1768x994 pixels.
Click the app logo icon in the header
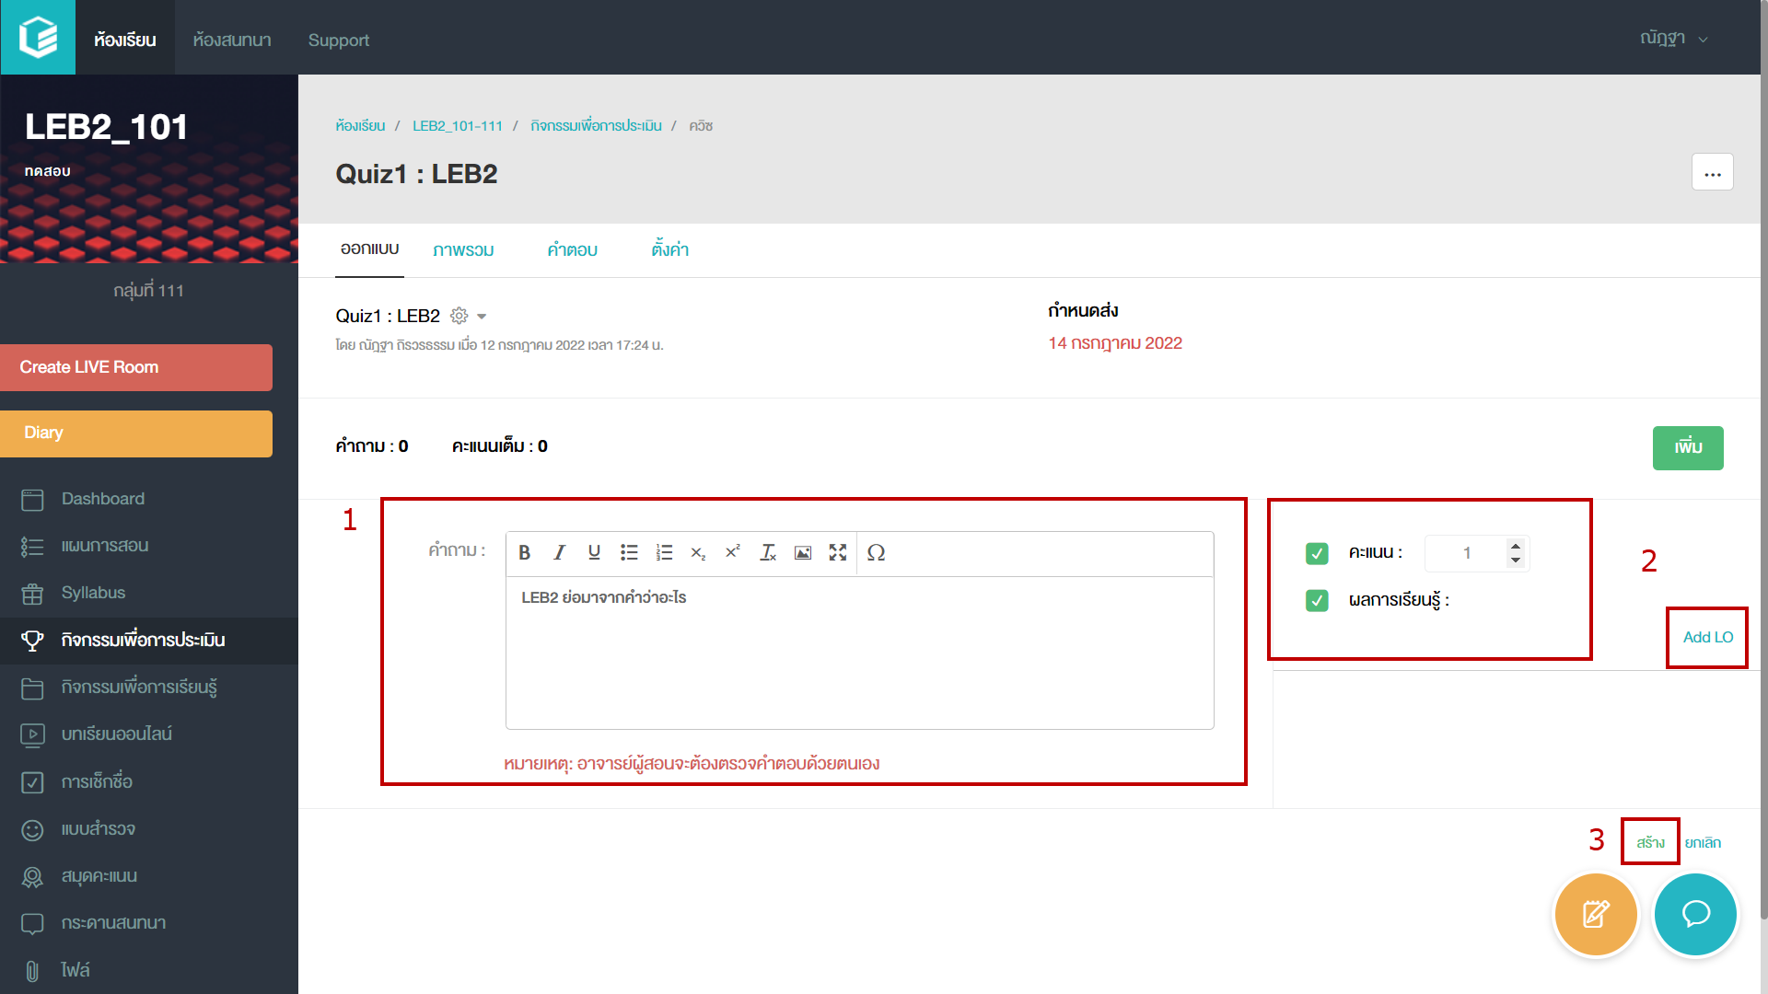point(38,37)
